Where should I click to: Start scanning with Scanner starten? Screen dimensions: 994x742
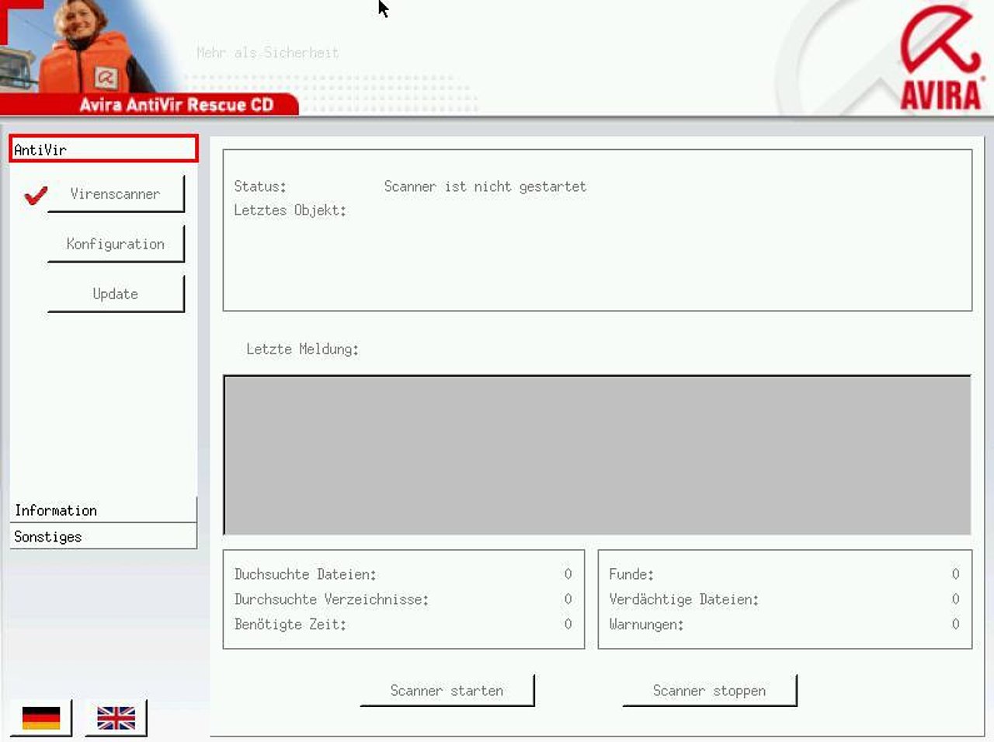coord(447,691)
